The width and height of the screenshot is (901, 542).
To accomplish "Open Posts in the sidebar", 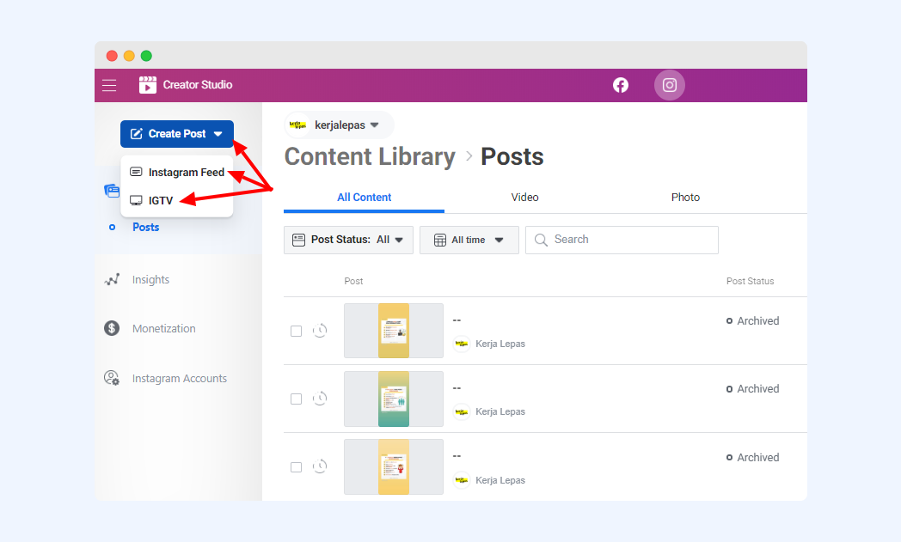I will coord(146,228).
